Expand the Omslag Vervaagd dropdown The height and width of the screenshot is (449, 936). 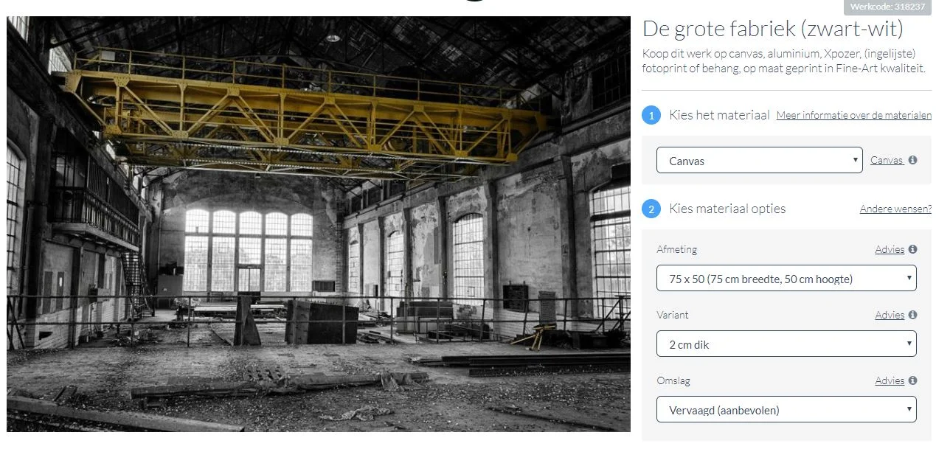(786, 409)
